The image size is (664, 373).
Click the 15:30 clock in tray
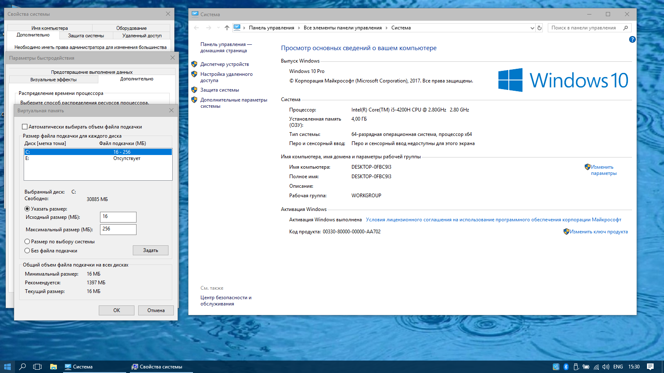point(634,367)
